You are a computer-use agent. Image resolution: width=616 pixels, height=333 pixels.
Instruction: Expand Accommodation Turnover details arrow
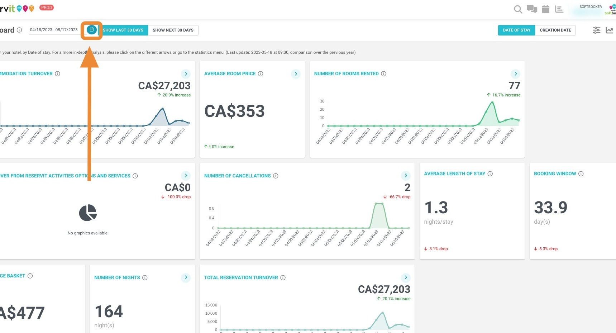pyautogui.click(x=186, y=74)
